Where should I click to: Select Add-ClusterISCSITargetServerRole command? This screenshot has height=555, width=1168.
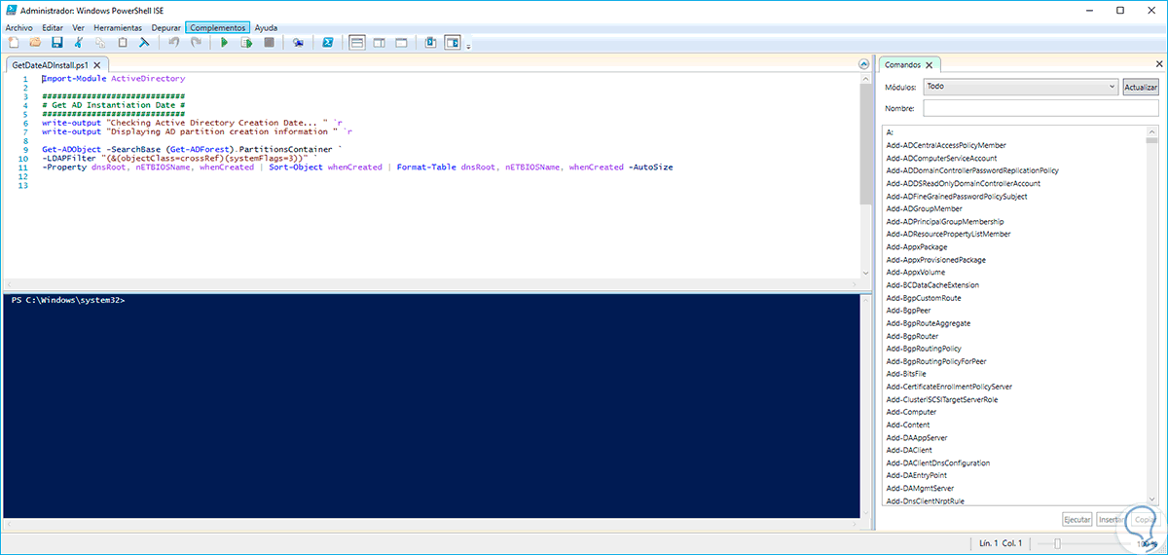(x=941, y=398)
